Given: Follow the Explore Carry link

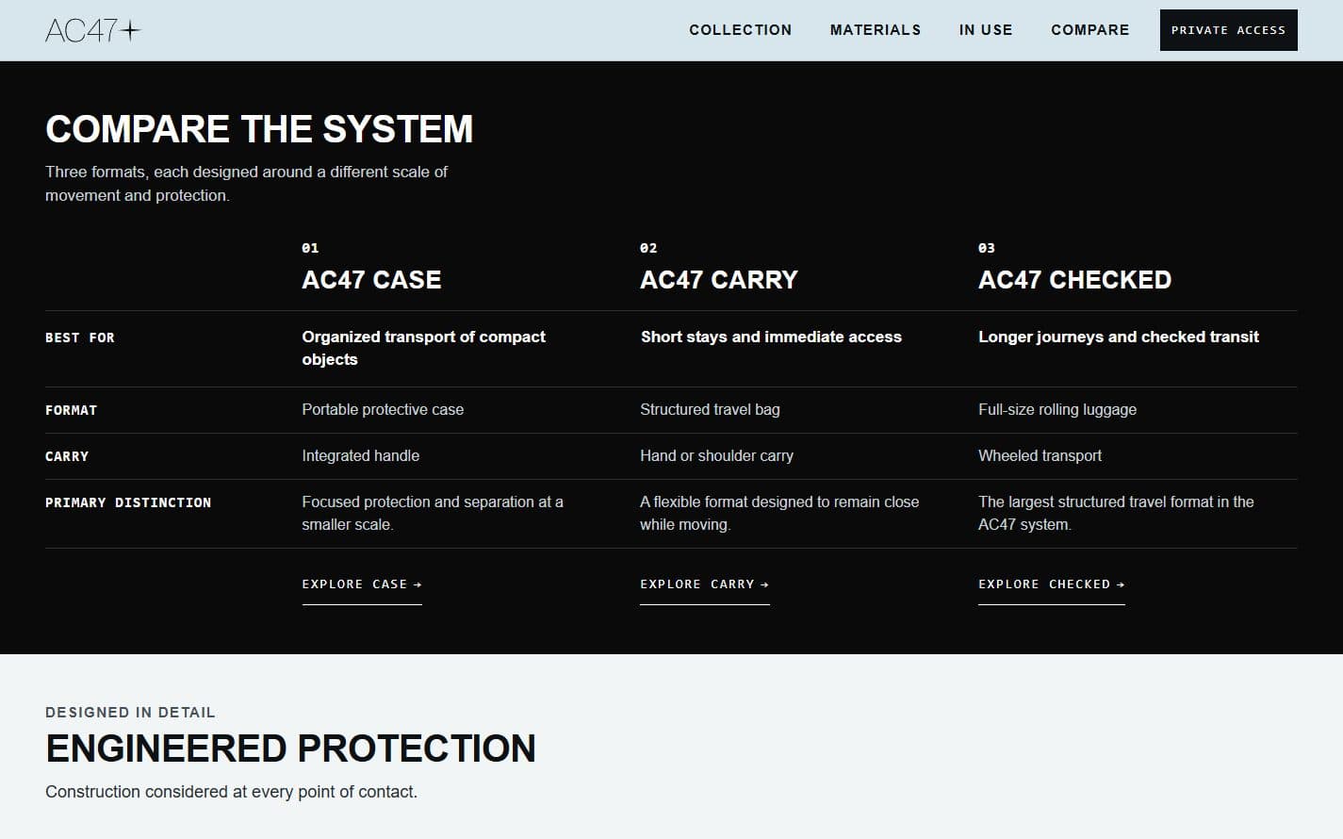Looking at the screenshot, I should [x=705, y=585].
